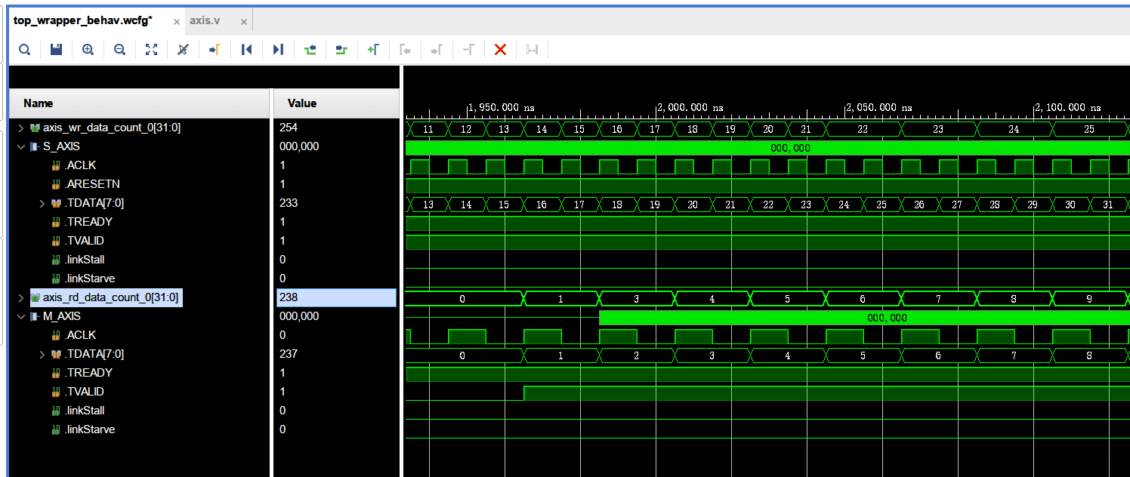
Task: Expand .TDATA[7:0] under S_AXIS
Action: coord(42,203)
